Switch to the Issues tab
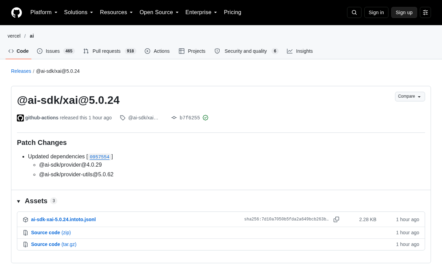Screen dimensions: 442x276 pos(56,51)
